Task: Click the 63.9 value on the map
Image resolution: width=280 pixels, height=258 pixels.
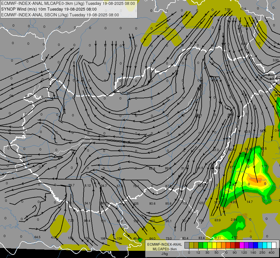Action: [217, 220]
